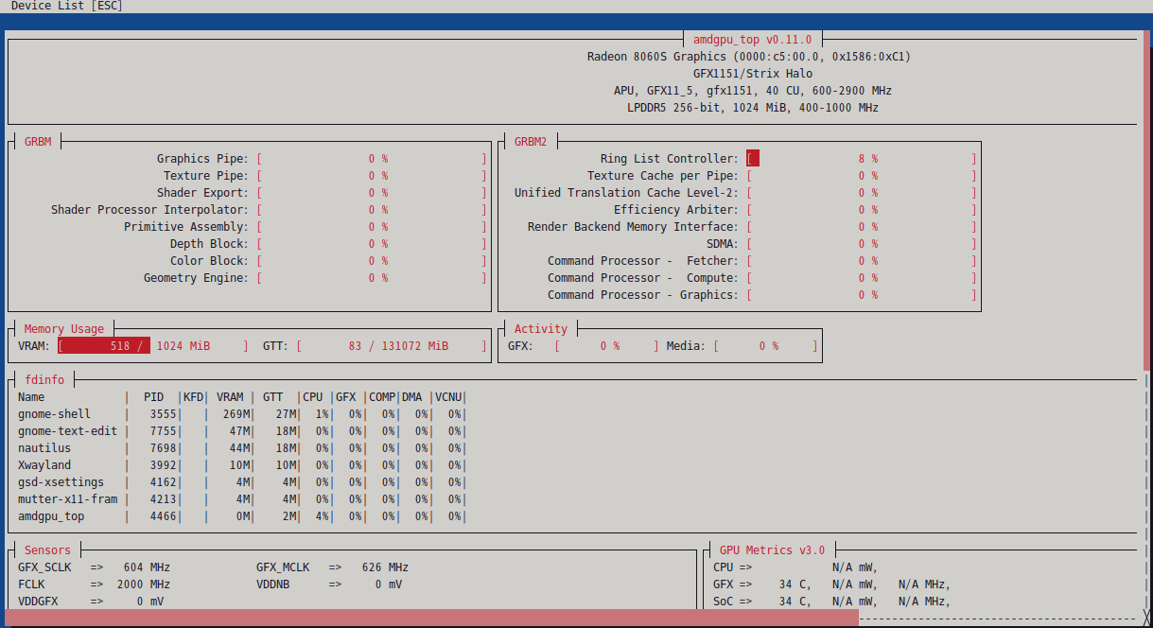
Task: Select the nautilus process row
Action: tap(241, 448)
